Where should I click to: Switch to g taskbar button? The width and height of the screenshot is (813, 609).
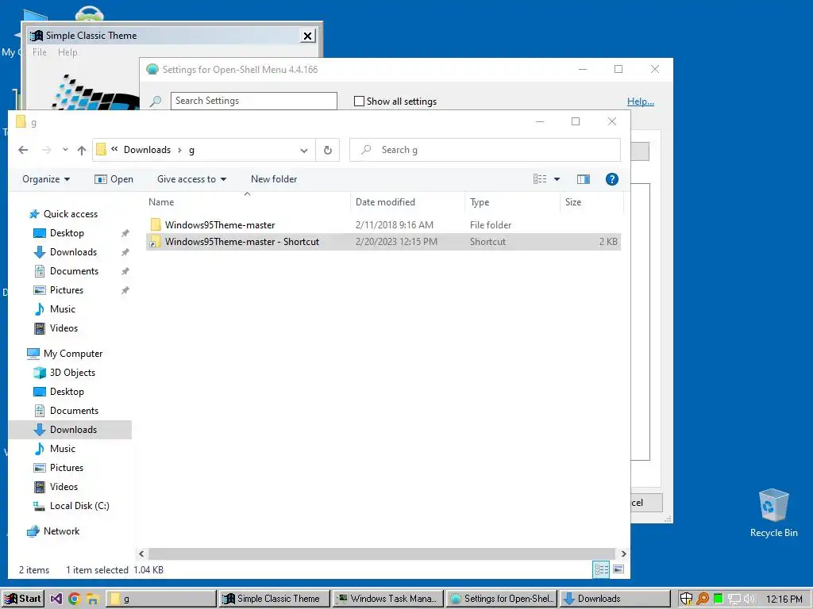(161, 599)
